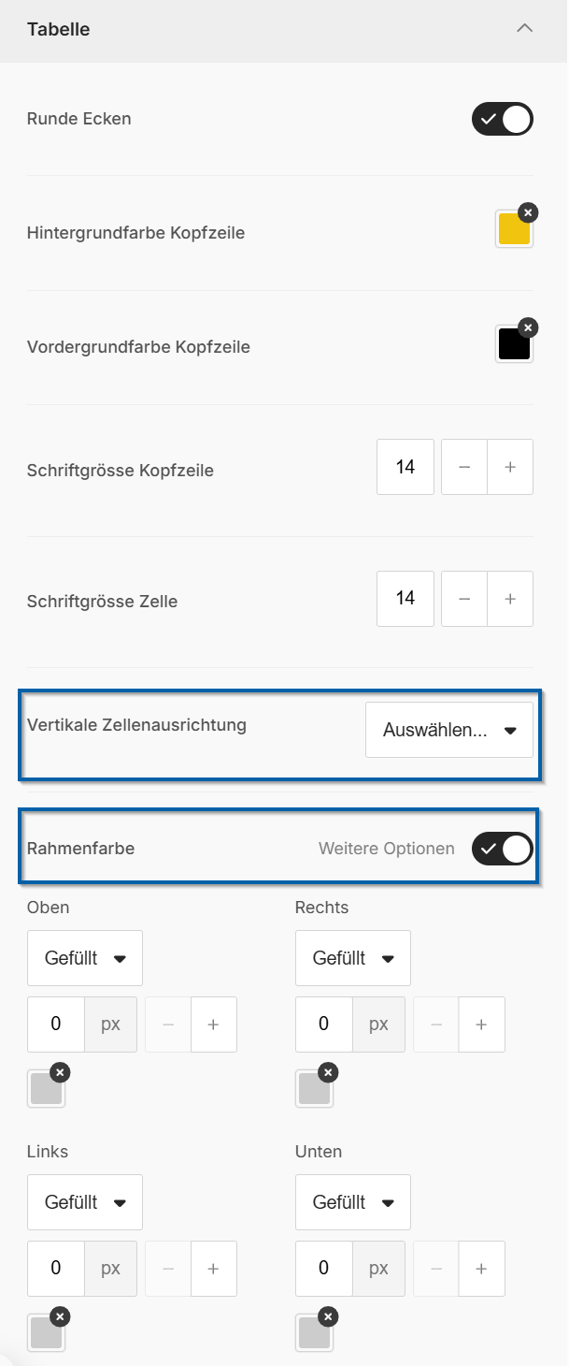569x1366 pixels.
Task: Remove Hintergrundfarbe Kopfzeile color with X icon
Action: pyautogui.click(x=527, y=213)
